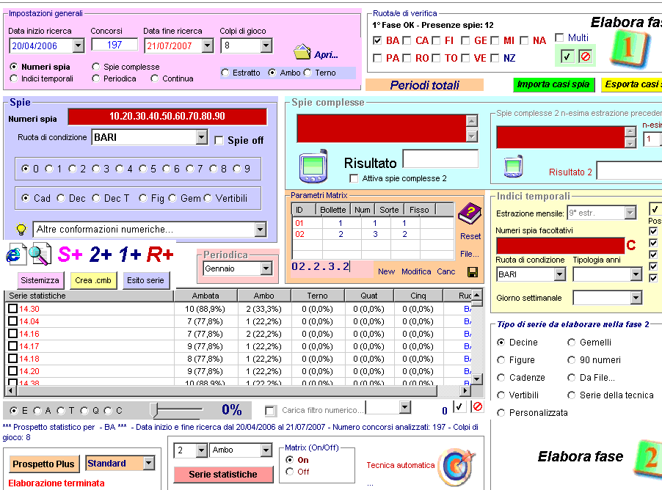Open the Internet Explorer page icon
Viewport: 662px width, 490px height.
pyautogui.click(x=16, y=254)
